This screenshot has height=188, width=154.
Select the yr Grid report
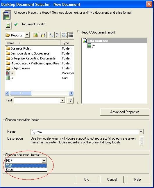click(x=12, y=78)
